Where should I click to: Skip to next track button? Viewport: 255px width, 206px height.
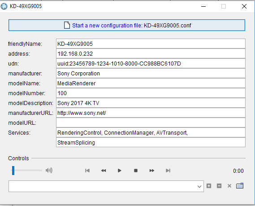(168, 171)
